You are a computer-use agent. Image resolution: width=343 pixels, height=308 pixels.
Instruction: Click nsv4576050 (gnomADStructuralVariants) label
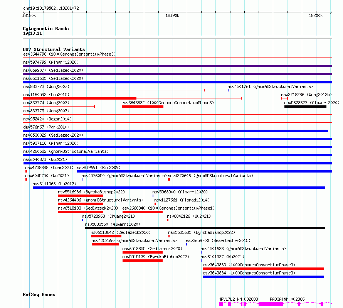pyautogui.click(x=124, y=176)
